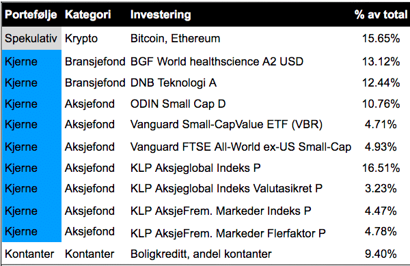The width and height of the screenshot is (410, 266).
Task: Select the Bitcoin, Ethereum cell
Action: [175, 39]
